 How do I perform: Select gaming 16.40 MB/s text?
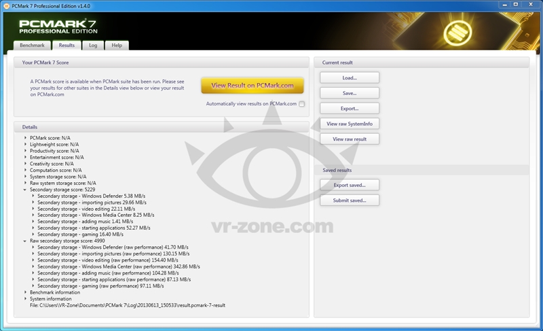click(x=80, y=234)
